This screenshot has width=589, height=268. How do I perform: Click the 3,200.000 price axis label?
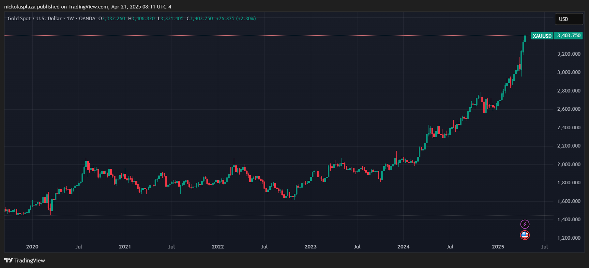point(568,54)
